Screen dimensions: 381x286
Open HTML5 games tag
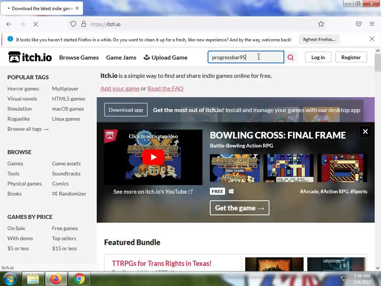tap(68, 99)
